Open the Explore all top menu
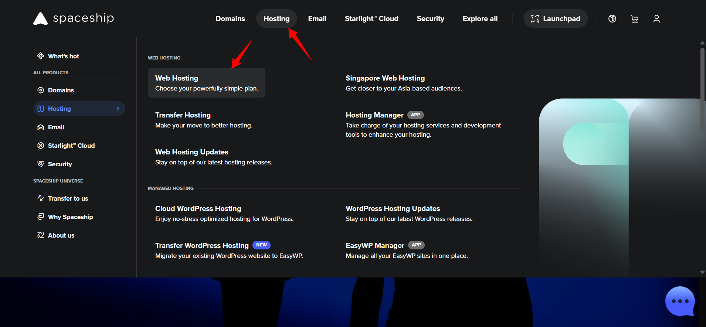 (480, 18)
